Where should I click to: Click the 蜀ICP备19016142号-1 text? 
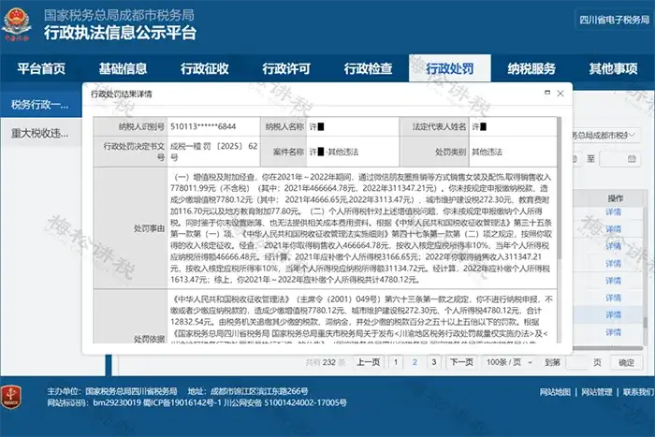(x=182, y=402)
